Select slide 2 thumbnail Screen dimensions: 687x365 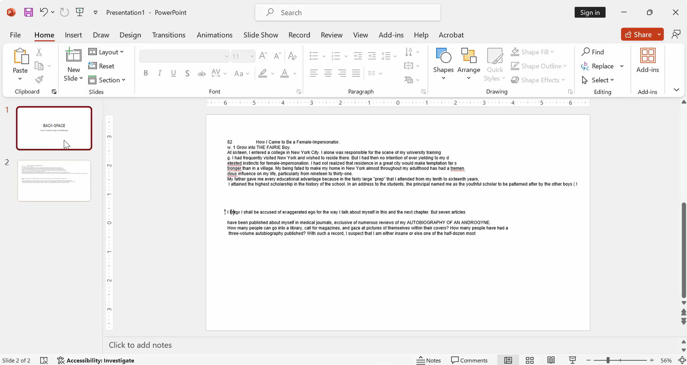point(54,181)
